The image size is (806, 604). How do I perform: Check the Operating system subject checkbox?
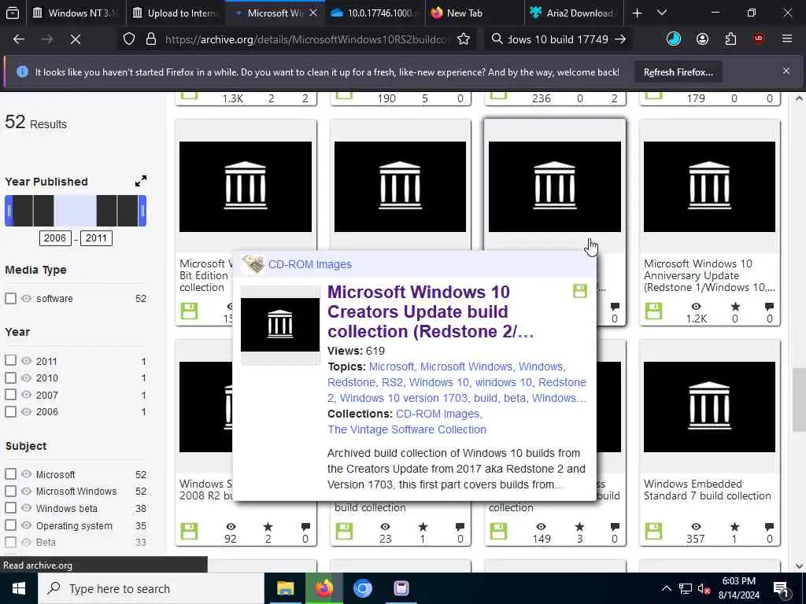(10, 525)
